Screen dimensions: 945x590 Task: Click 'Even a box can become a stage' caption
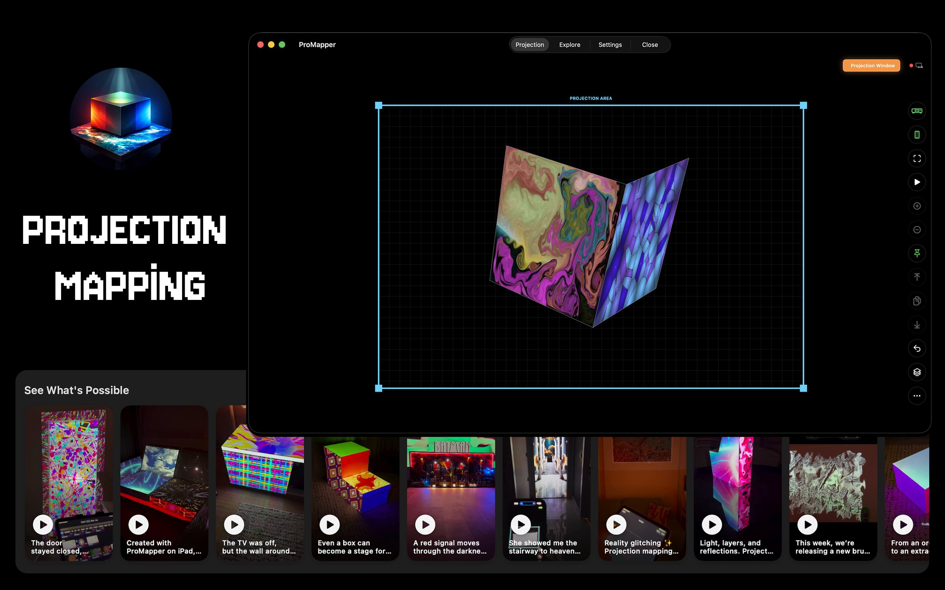354,547
